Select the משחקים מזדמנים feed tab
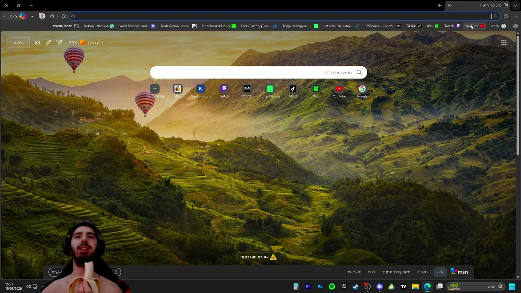Image resolution: width=521 pixels, height=293 pixels. click(x=396, y=272)
